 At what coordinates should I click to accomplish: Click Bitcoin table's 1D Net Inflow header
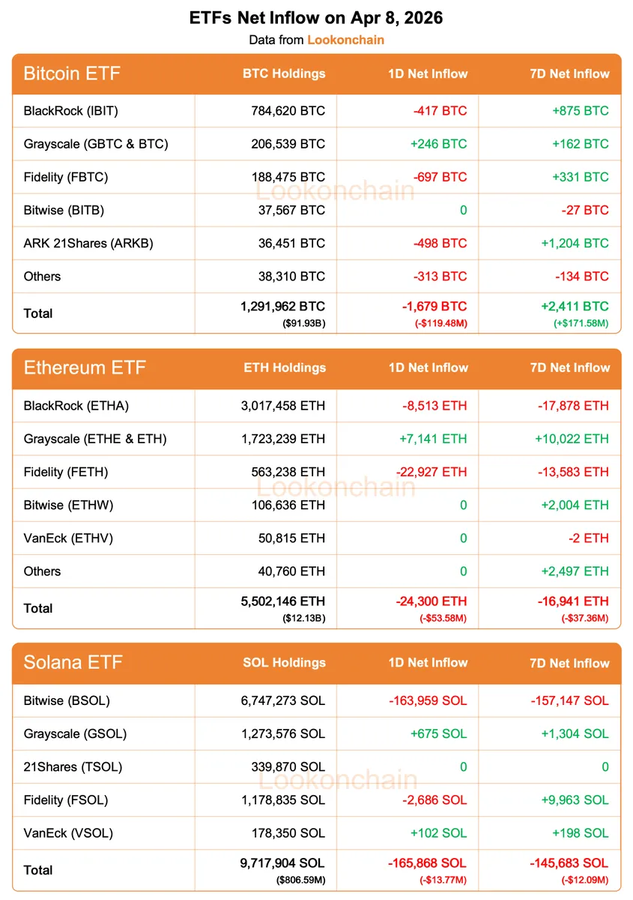[428, 73]
